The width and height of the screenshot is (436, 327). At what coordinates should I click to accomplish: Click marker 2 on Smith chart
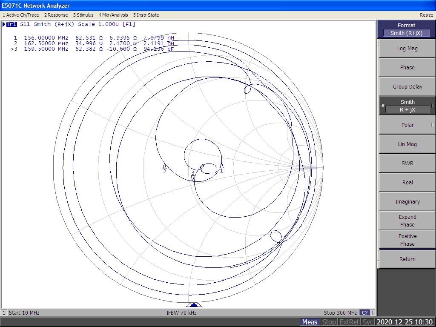point(165,169)
